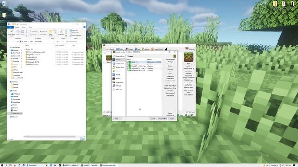The height and width of the screenshot is (167, 298).
Task: Open Worlds page in console sidebar
Action: (x=118, y=75)
